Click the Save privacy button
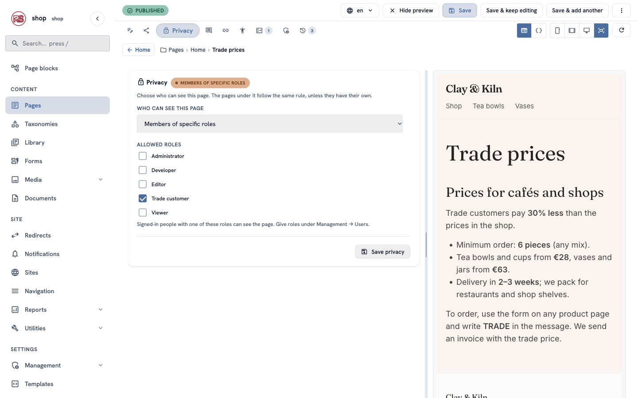Screen dimensions: 638x398 pos(382,252)
